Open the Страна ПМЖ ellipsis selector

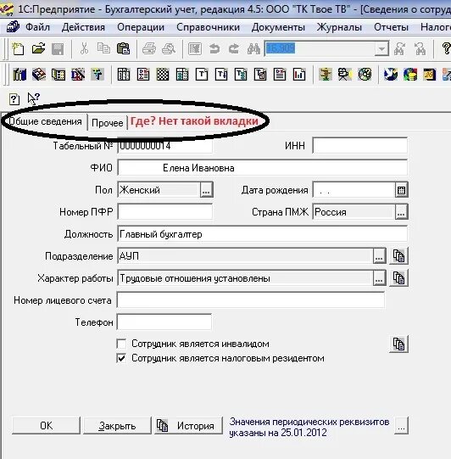[401, 212]
